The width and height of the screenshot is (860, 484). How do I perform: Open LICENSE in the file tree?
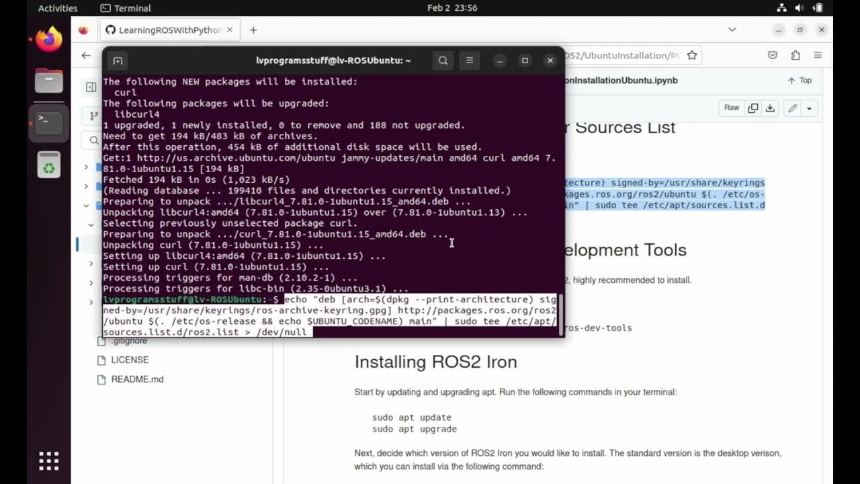[130, 360]
